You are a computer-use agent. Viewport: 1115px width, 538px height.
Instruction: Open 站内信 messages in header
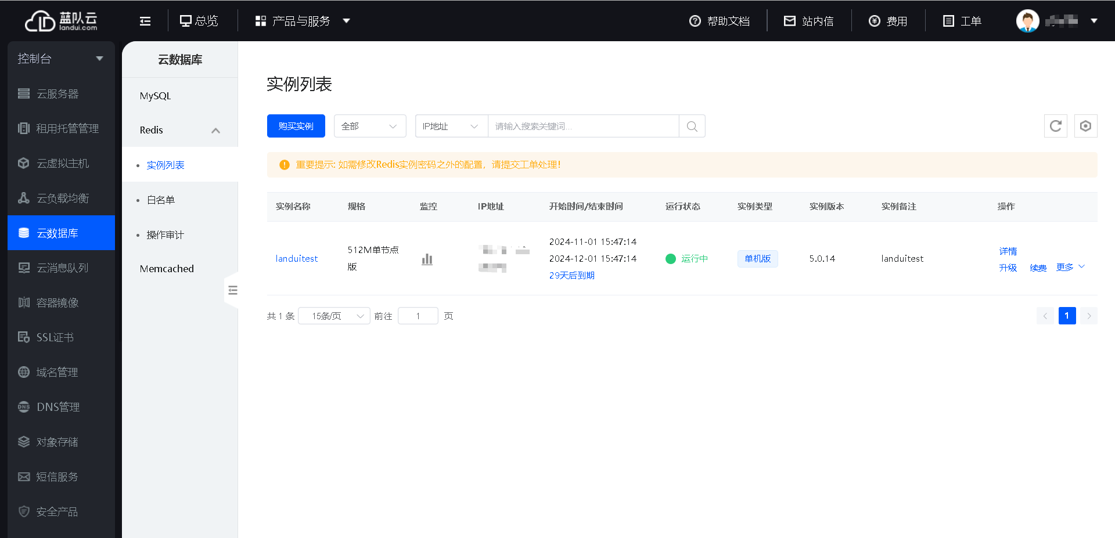(x=808, y=21)
